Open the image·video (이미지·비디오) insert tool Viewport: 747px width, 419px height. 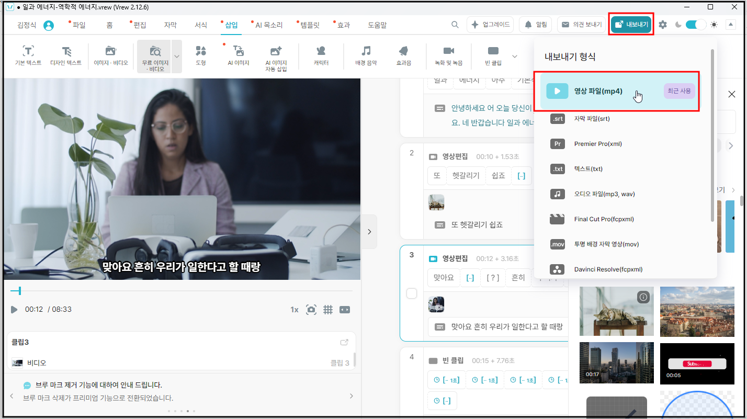[110, 55]
